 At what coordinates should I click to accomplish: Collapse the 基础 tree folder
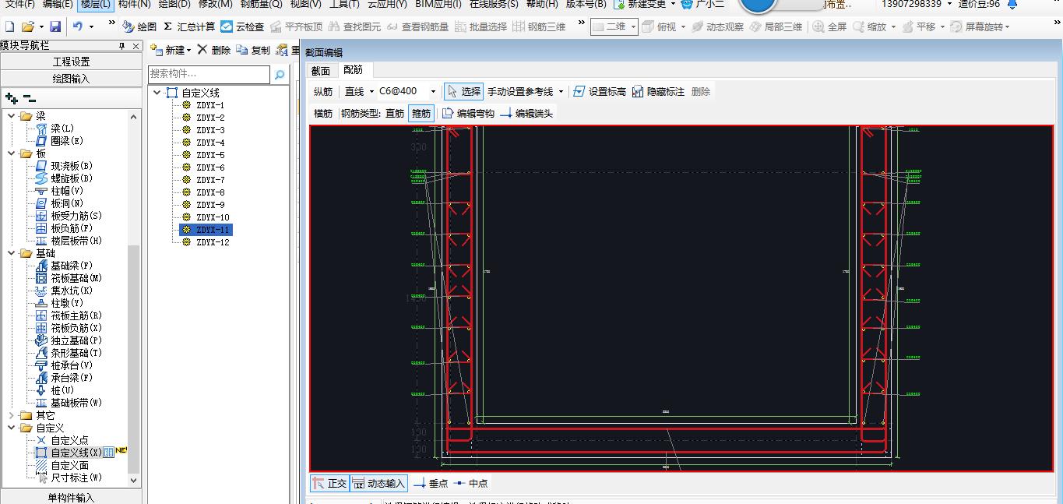12,253
